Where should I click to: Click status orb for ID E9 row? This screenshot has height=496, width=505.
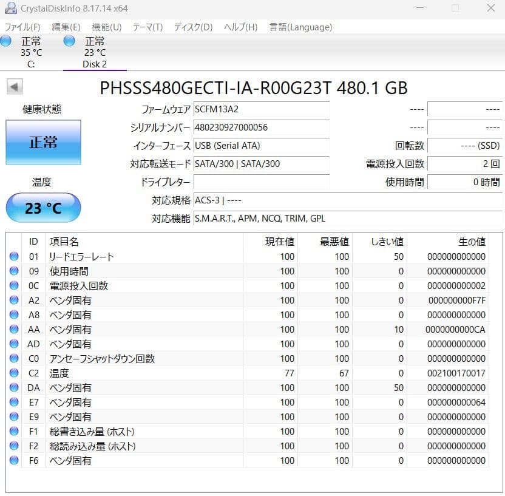[14, 416]
